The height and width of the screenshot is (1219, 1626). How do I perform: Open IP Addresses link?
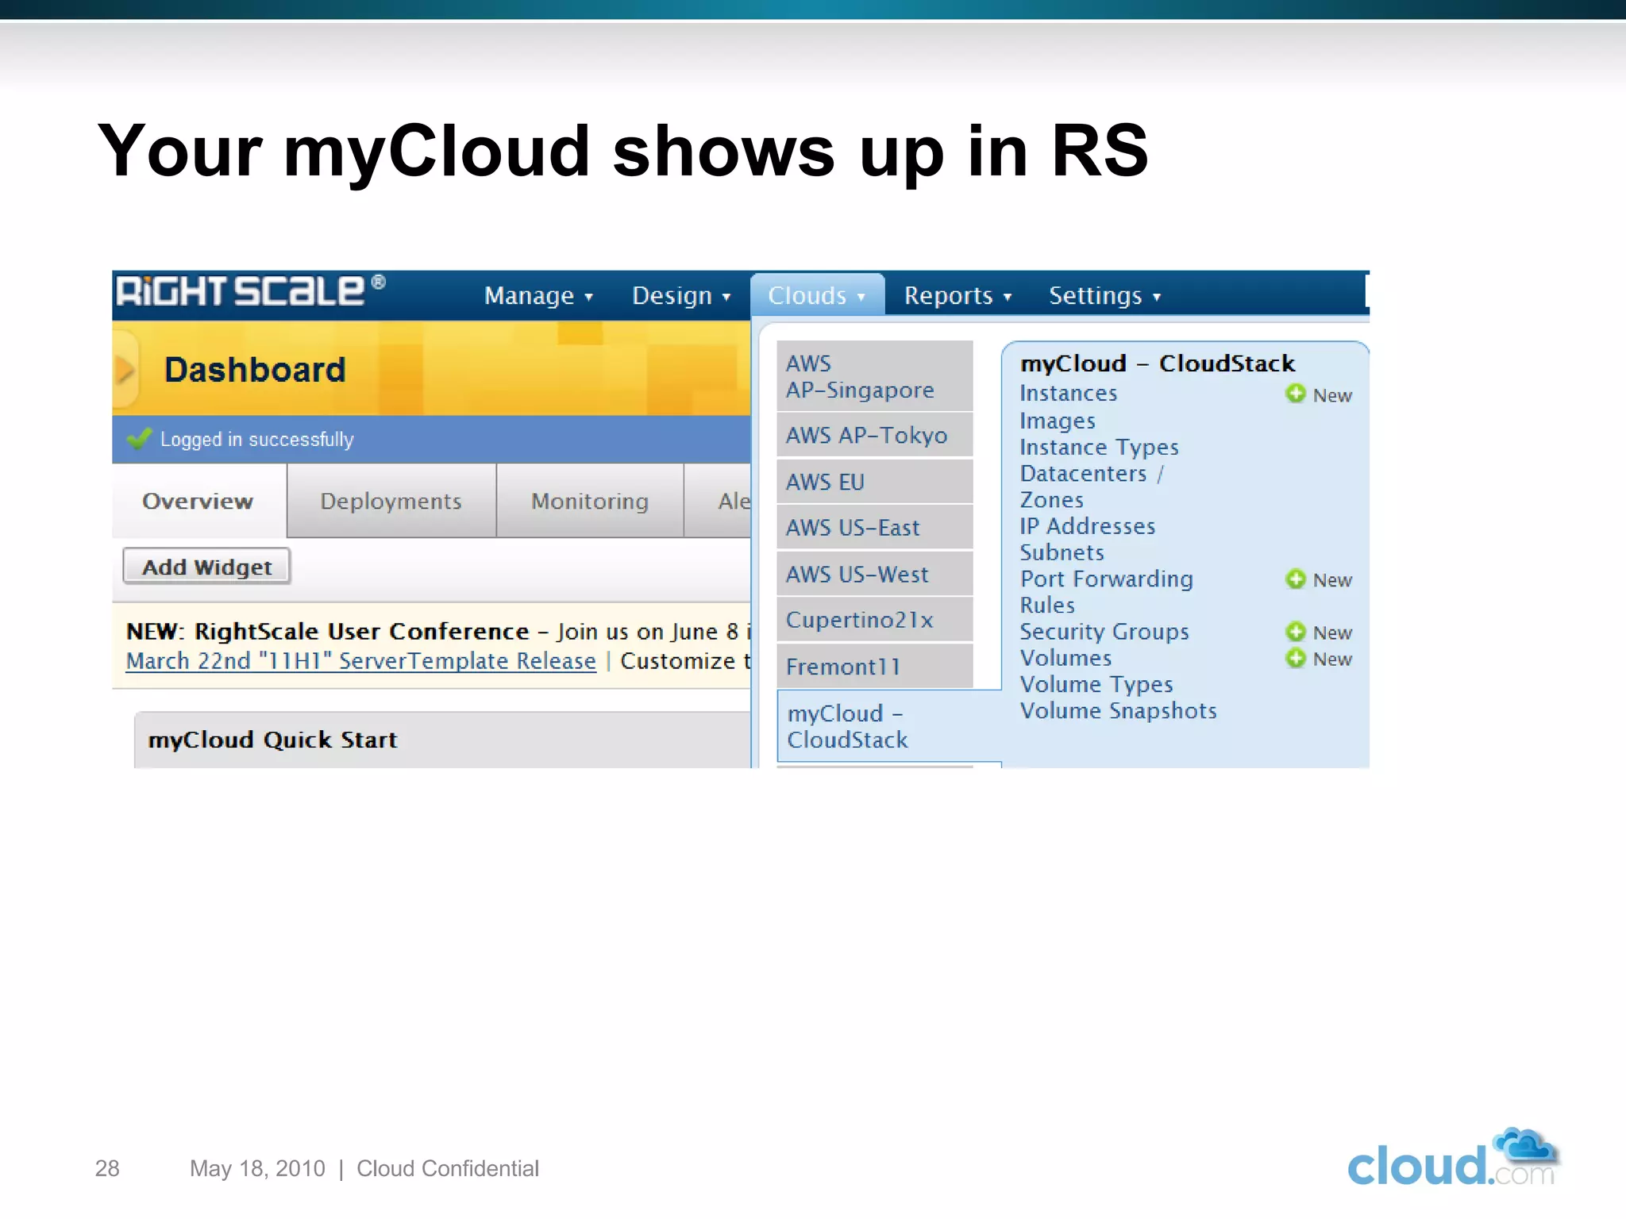click(1088, 526)
